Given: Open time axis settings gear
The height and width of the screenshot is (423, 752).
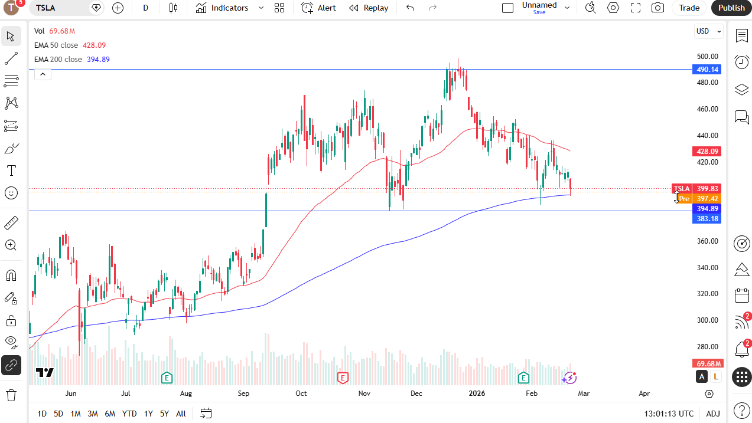Looking at the screenshot, I should coord(709,394).
